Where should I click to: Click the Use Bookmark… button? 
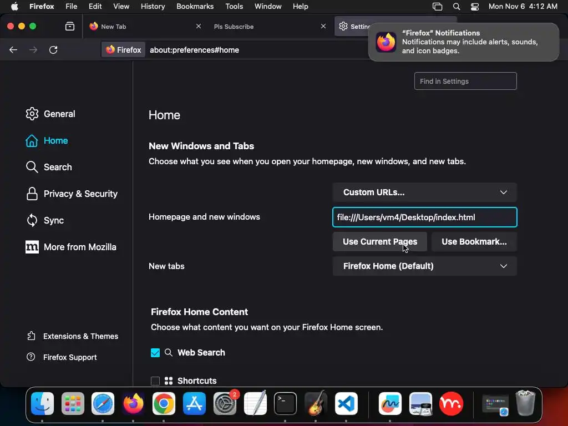pyautogui.click(x=474, y=242)
